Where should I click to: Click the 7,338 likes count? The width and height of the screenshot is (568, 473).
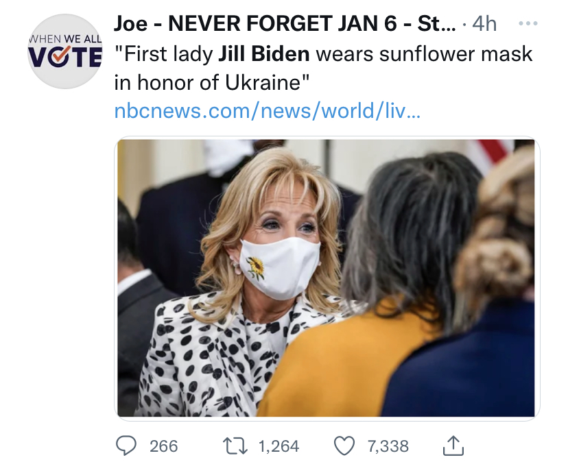tap(388, 446)
